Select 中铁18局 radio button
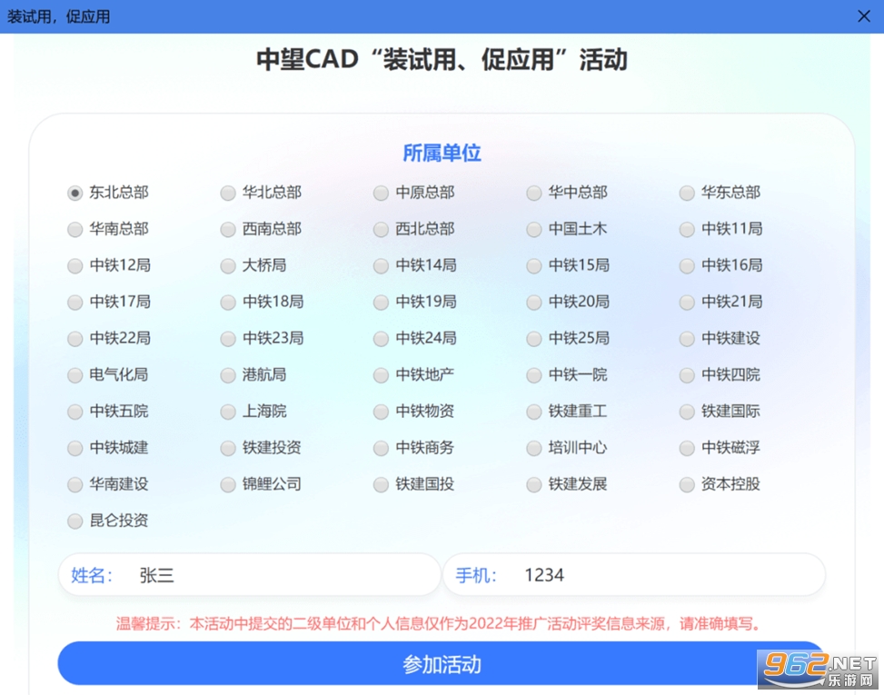This screenshot has height=695, width=884. (228, 303)
